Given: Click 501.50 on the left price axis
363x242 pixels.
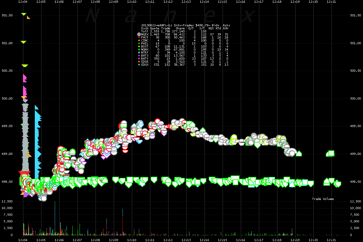Looking at the screenshot, I should pyautogui.click(x=7, y=15).
